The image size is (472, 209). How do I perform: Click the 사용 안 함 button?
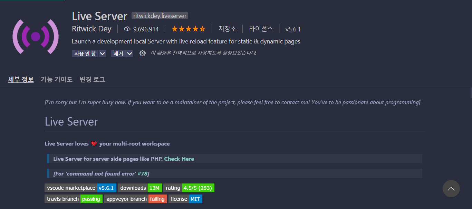(85, 53)
